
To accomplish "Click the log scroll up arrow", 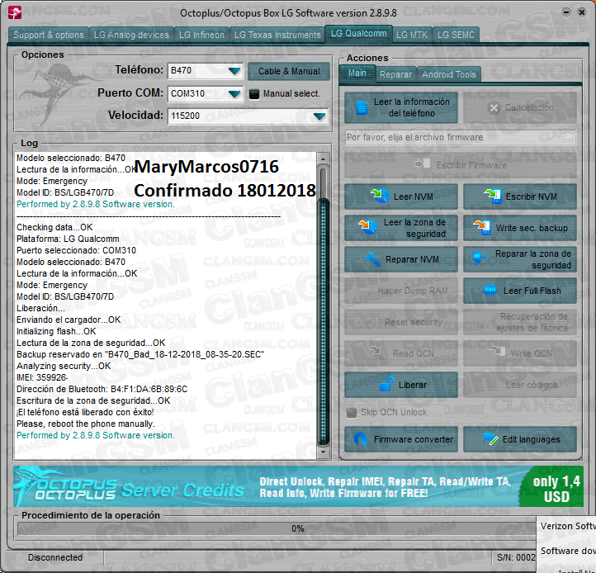I will pos(323,159).
